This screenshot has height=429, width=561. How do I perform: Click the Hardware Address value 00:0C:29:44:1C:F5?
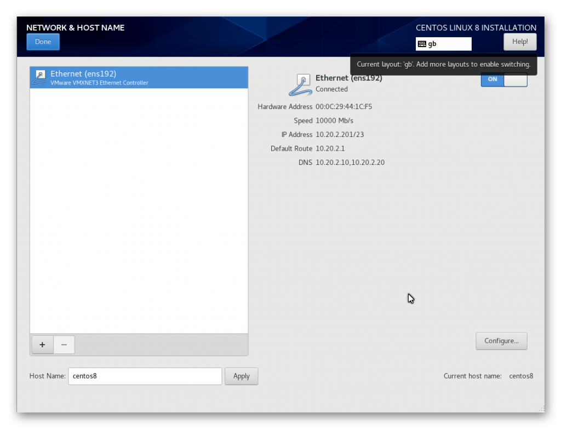pyautogui.click(x=344, y=107)
